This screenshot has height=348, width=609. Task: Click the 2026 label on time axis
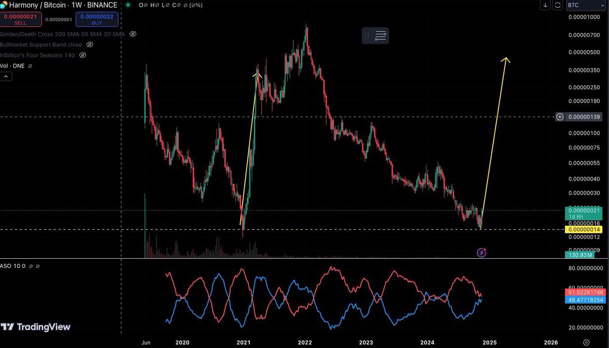pos(551,342)
